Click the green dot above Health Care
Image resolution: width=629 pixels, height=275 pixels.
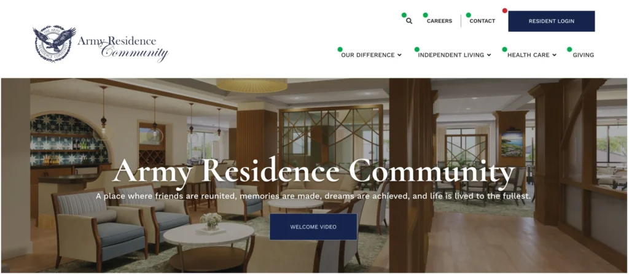[505, 49]
